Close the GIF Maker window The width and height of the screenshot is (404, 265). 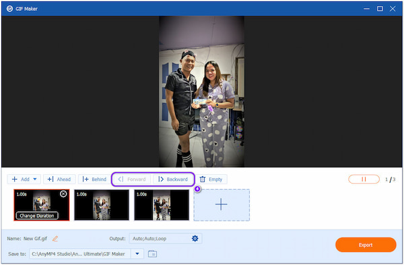point(393,9)
